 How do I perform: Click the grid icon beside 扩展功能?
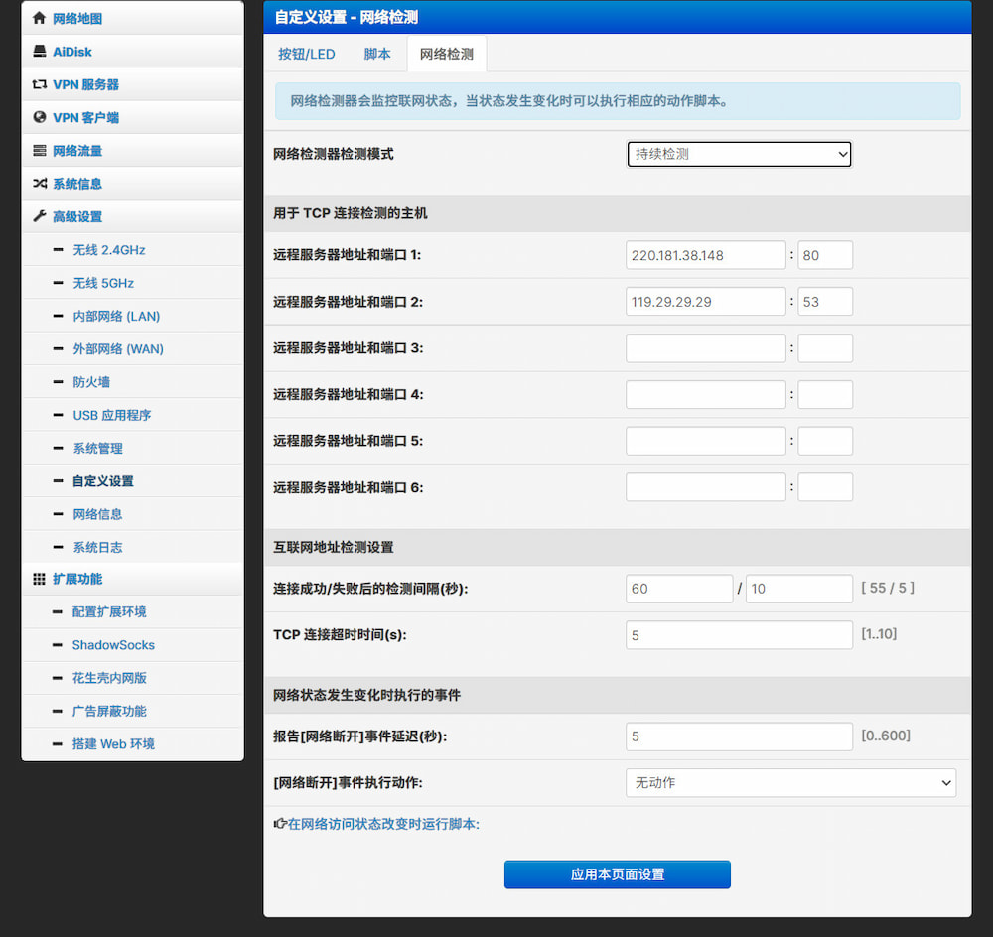(40, 579)
